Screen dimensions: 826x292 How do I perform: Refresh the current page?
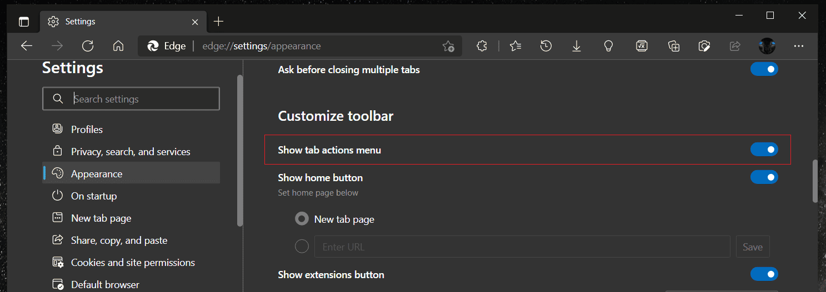(x=87, y=46)
